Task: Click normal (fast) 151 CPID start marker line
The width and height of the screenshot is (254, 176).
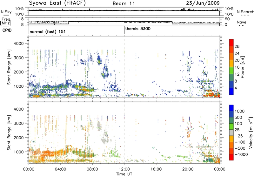Action: pyautogui.click(x=29, y=30)
